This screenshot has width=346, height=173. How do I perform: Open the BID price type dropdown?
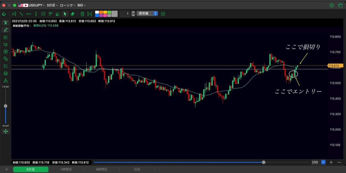click(82, 5)
